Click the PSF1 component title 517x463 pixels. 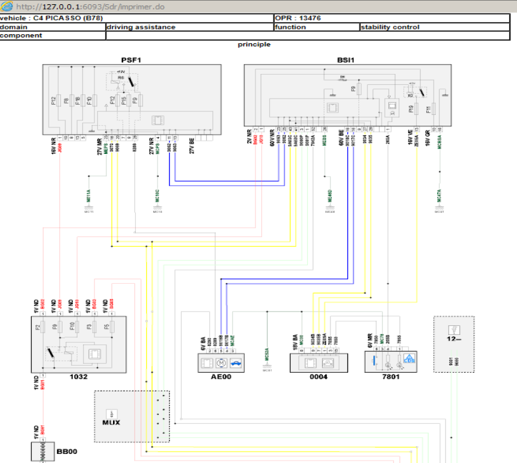131,60
